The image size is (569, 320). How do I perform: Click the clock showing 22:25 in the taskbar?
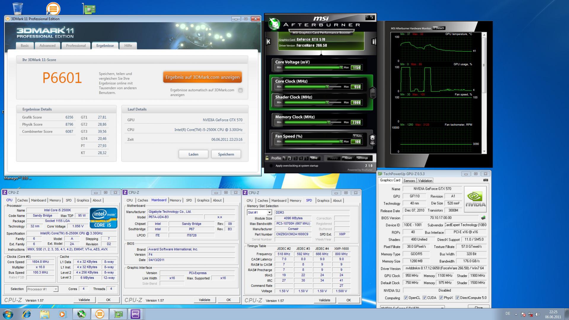pyautogui.click(x=553, y=312)
